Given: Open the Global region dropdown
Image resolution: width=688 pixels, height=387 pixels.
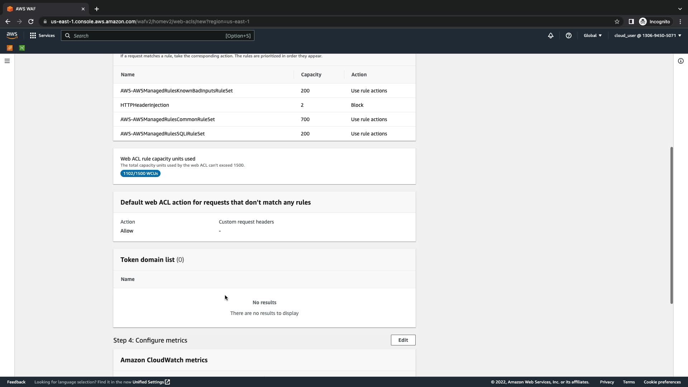Looking at the screenshot, I should click(x=593, y=35).
